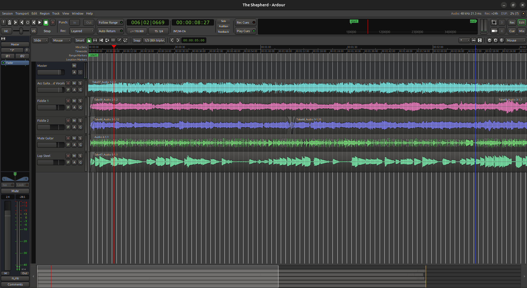The image size is (527, 288).
Task: Click the Snap button
Action: pos(137,40)
